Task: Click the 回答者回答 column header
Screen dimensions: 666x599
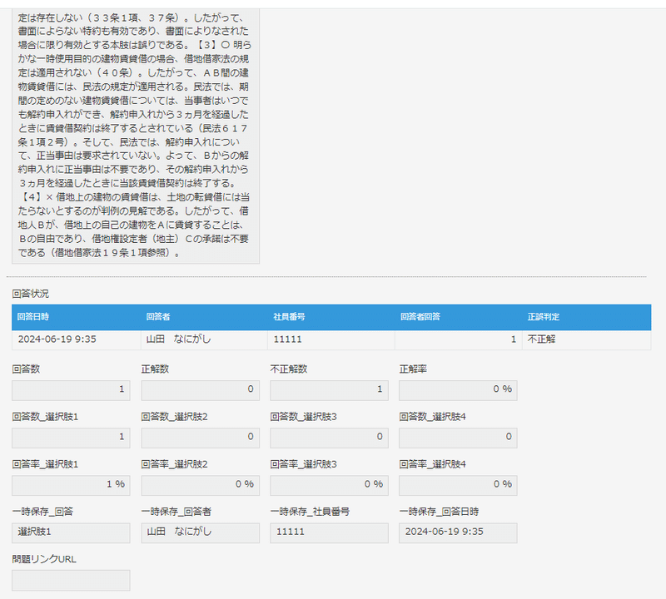Action: click(x=459, y=317)
